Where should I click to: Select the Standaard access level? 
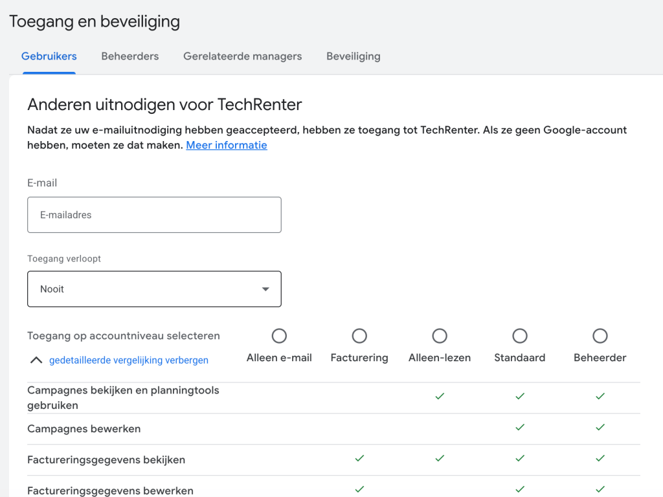tap(520, 336)
